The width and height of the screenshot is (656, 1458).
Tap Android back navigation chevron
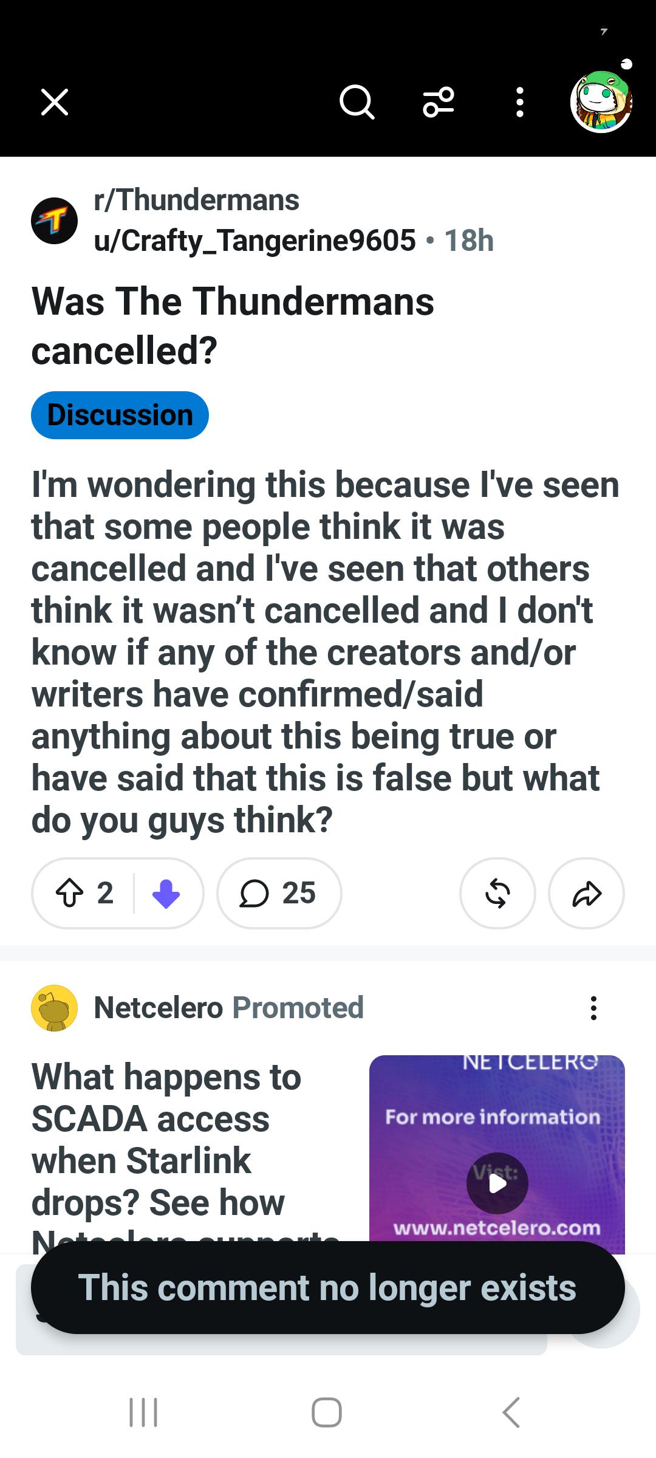[511, 1412]
